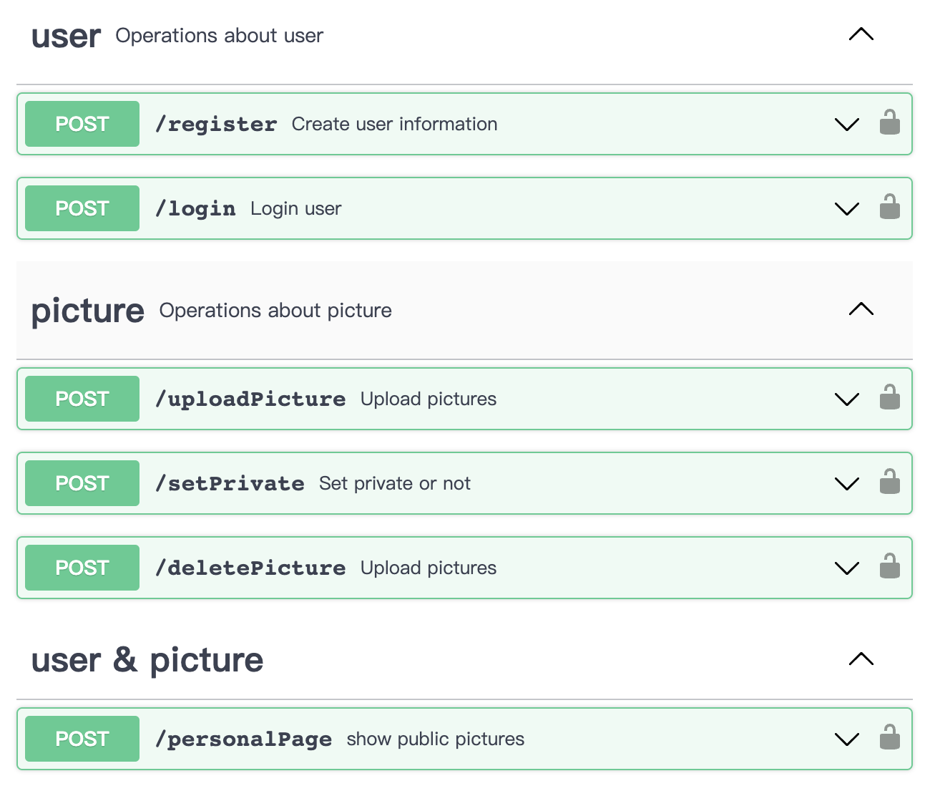This screenshot has width=930, height=786.
Task: Collapse the user section
Action: click(861, 34)
